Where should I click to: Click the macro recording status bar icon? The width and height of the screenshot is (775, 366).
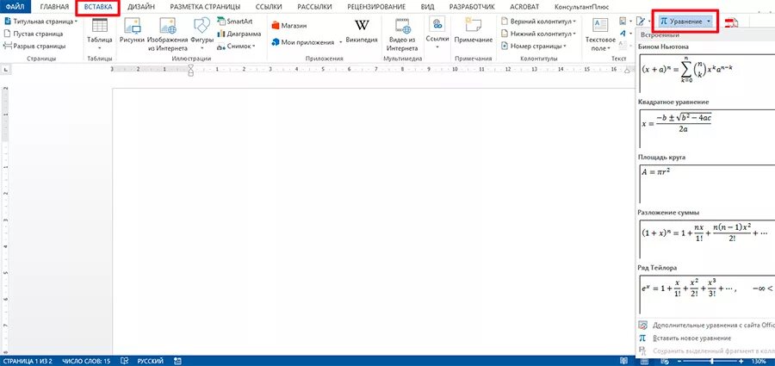click(x=178, y=361)
